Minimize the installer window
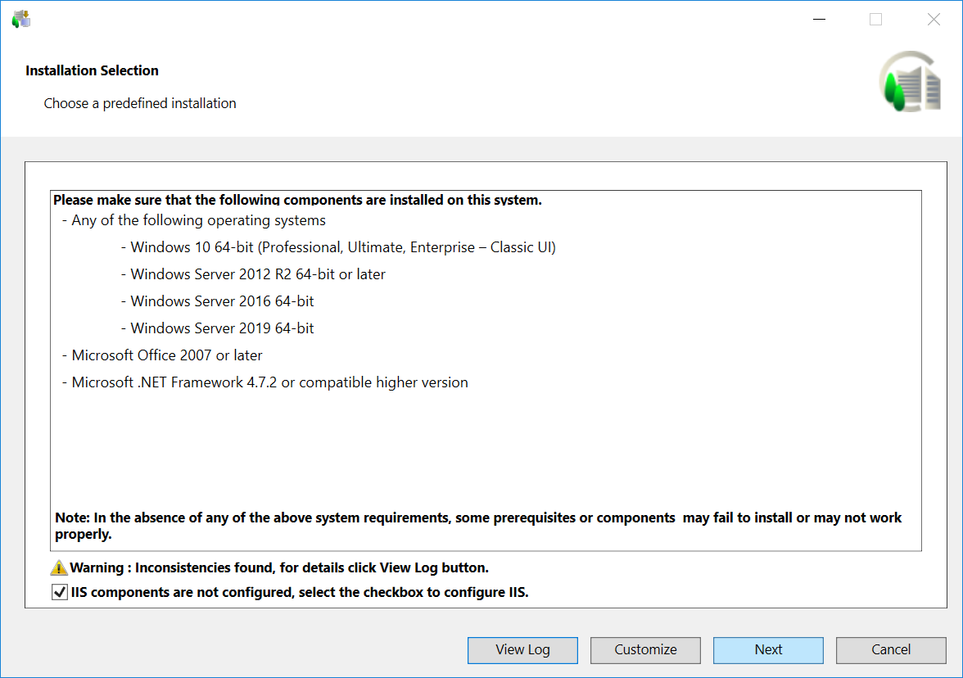The image size is (963, 678). (817, 20)
